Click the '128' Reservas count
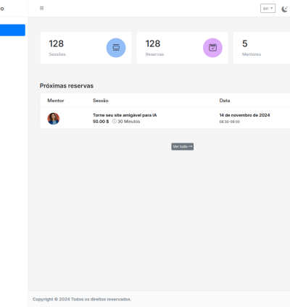The image size is (290, 307). pos(153,43)
